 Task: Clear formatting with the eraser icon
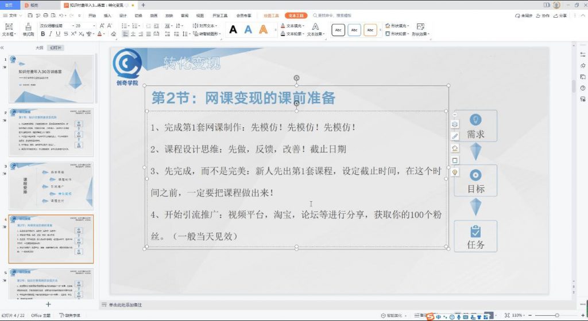click(x=113, y=34)
